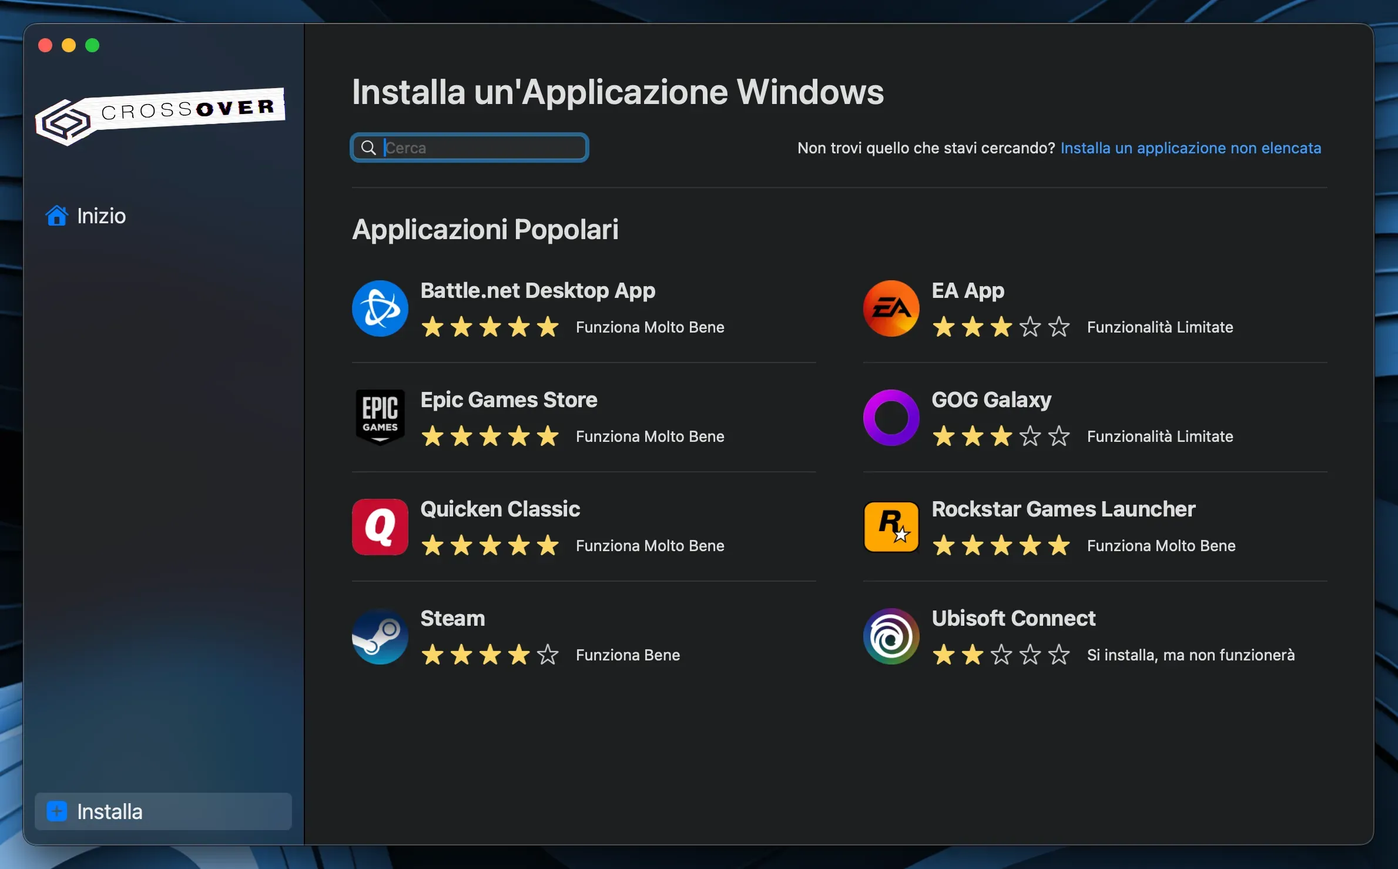The width and height of the screenshot is (1398, 869).
Task: Open Inizio in the sidebar
Action: (163, 216)
